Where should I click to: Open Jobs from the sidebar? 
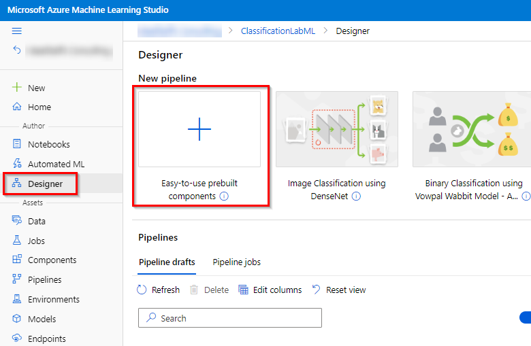tap(36, 241)
